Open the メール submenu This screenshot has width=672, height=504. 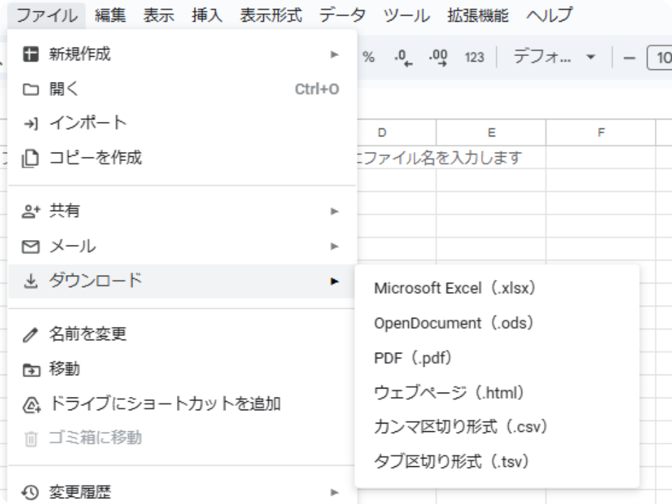coord(182,246)
